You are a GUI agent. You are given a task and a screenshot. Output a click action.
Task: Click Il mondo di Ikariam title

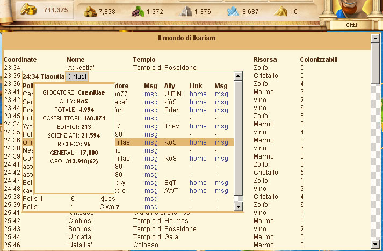pos(187,38)
